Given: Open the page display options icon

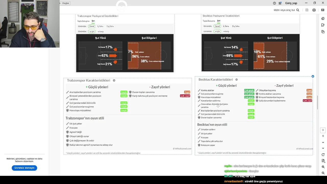Looking at the screenshot, I should [x=323, y=161].
